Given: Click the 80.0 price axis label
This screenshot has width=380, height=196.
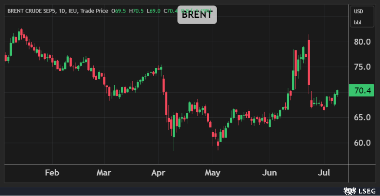Looking at the screenshot, I should click(x=362, y=42).
